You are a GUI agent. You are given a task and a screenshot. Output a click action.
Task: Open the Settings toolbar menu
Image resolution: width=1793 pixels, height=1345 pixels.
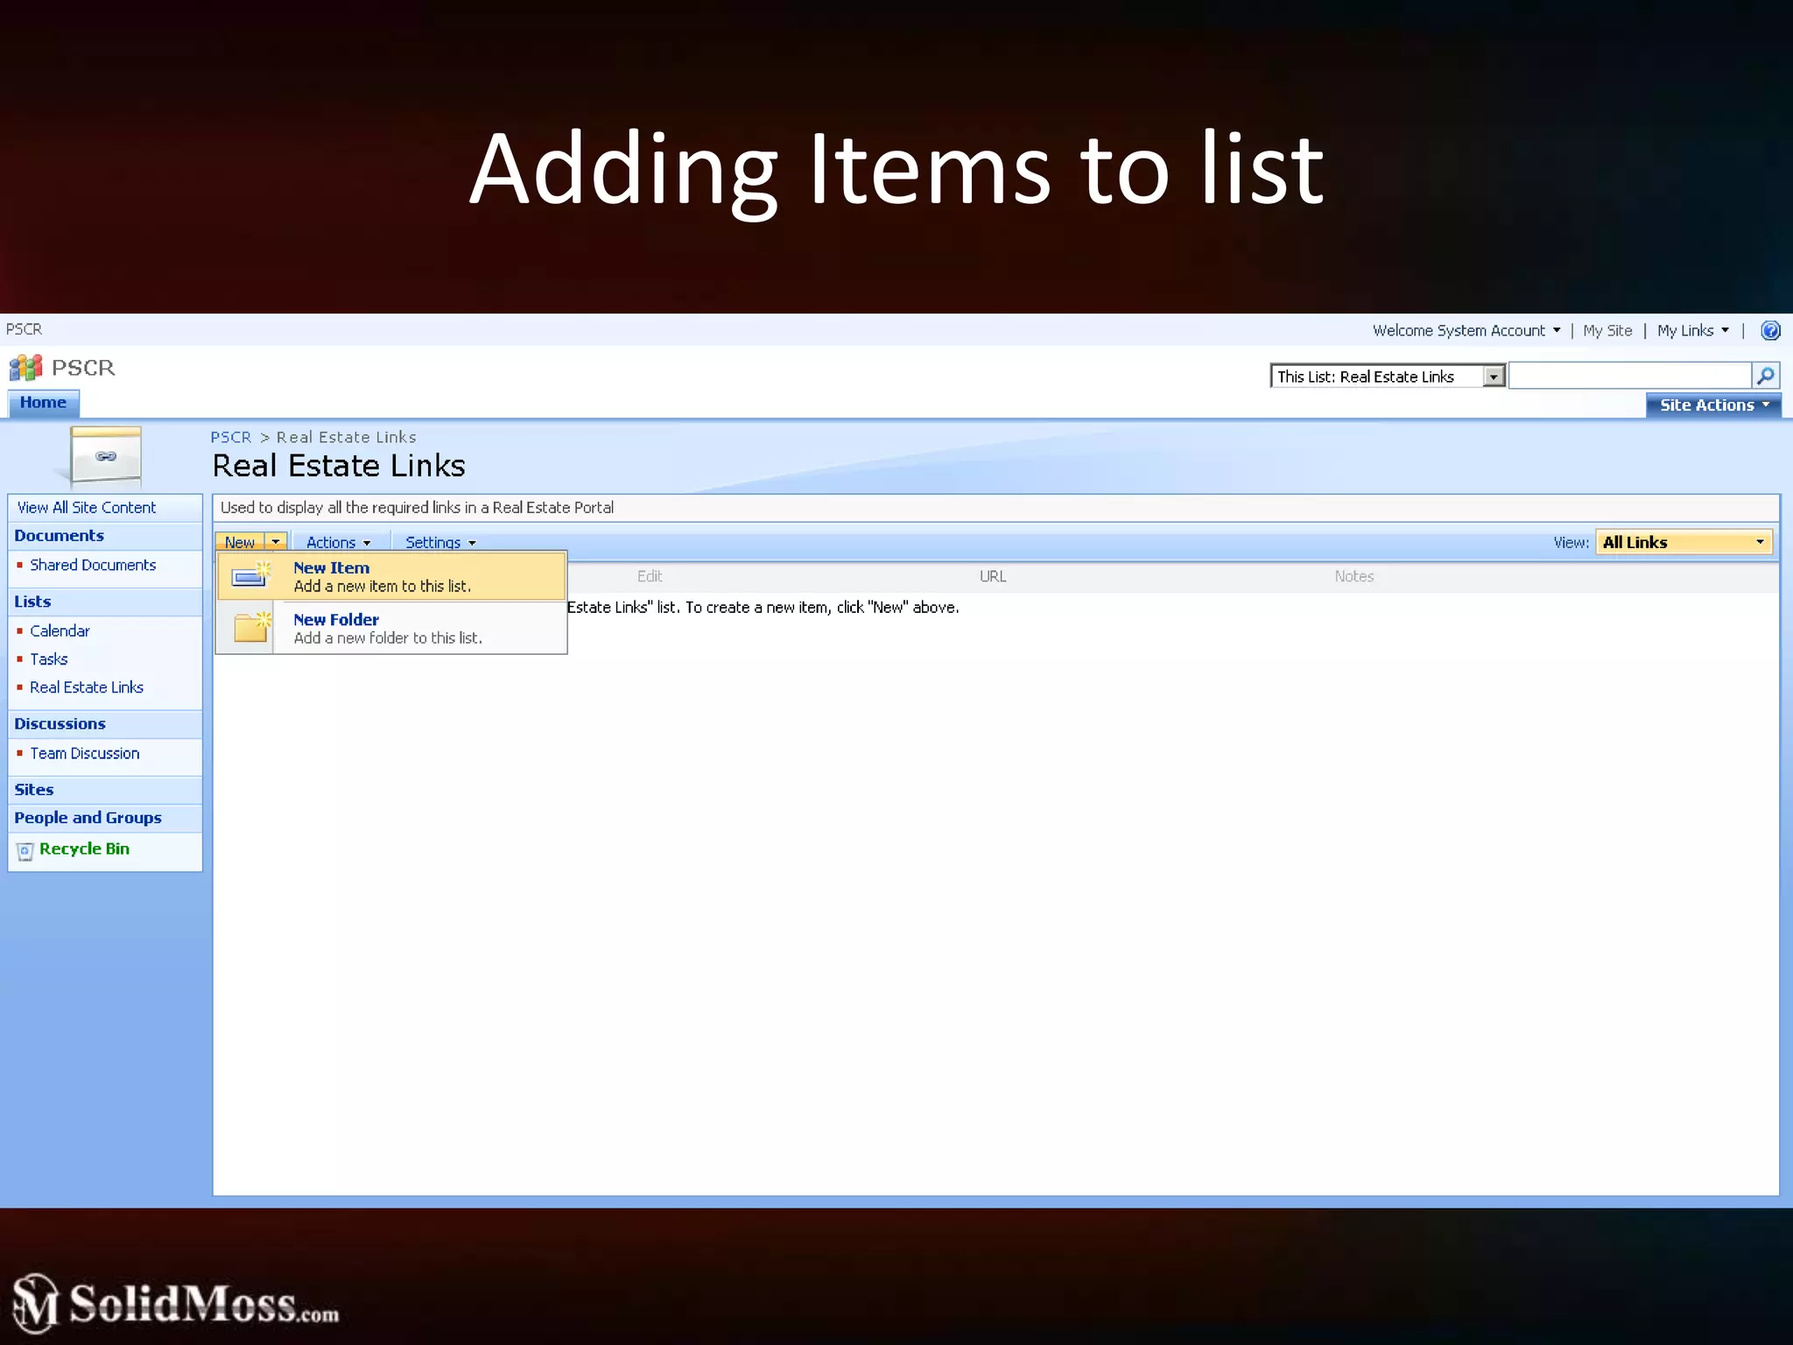439,543
